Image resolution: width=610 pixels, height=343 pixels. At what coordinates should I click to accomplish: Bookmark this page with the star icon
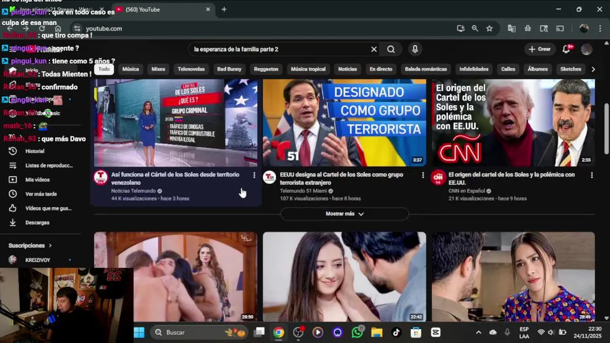tap(489, 29)
